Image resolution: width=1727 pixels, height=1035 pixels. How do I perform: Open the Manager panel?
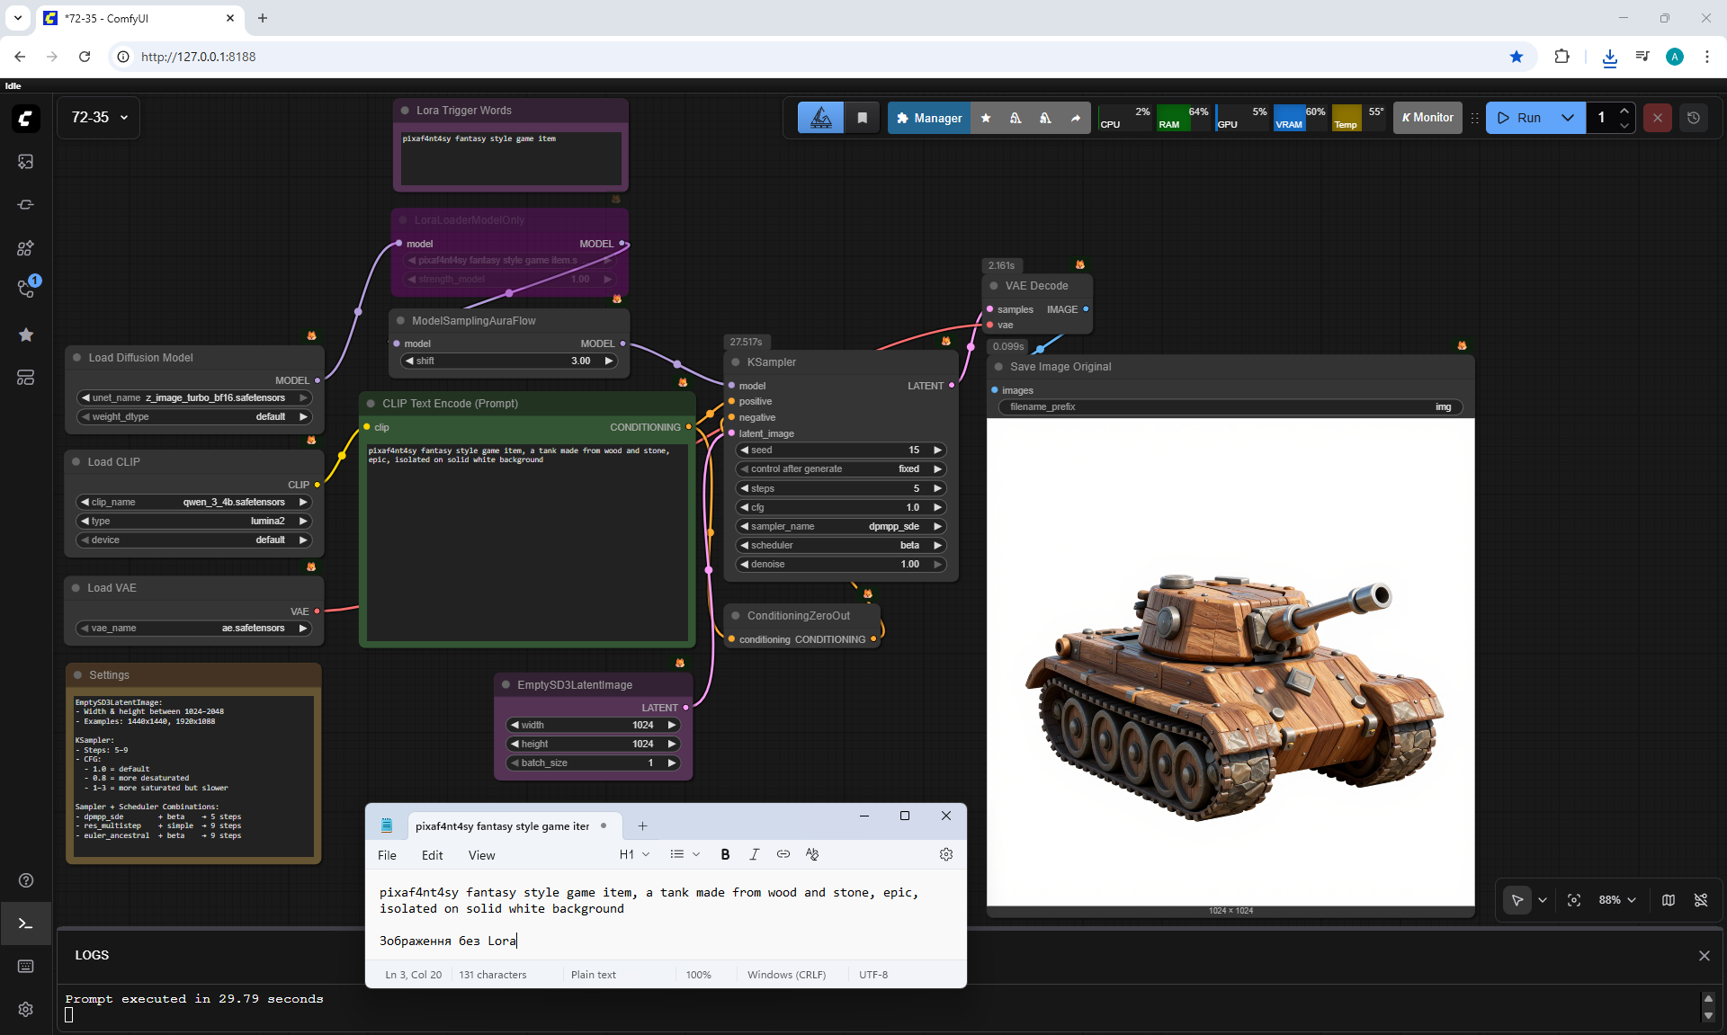[x=929, y=118]
